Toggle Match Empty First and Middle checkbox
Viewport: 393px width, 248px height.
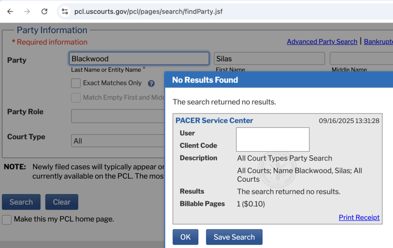[x=76, y=98]
